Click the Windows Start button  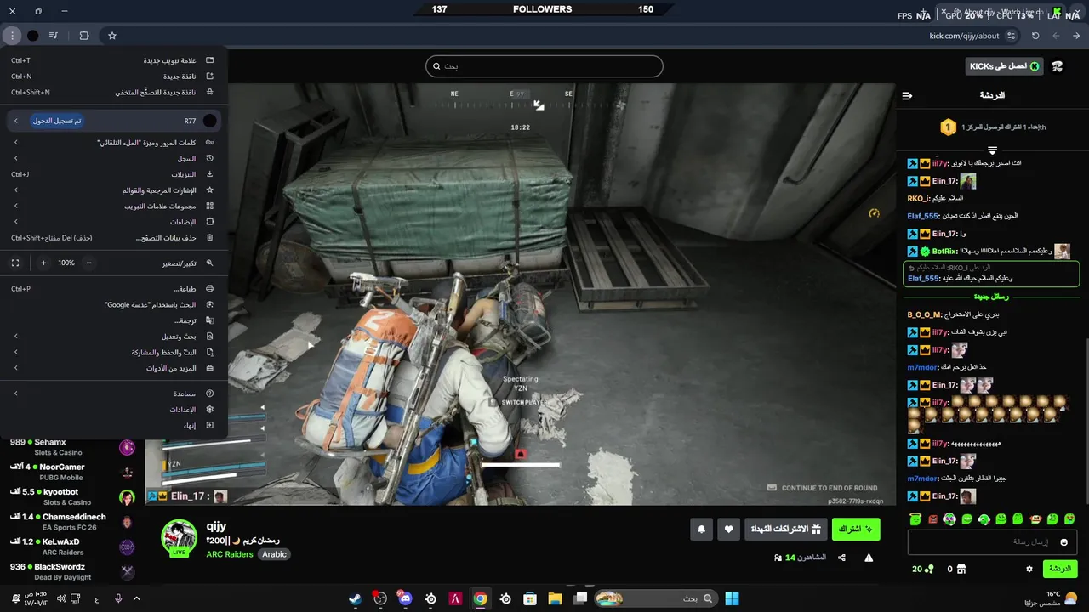pos(732,598)
